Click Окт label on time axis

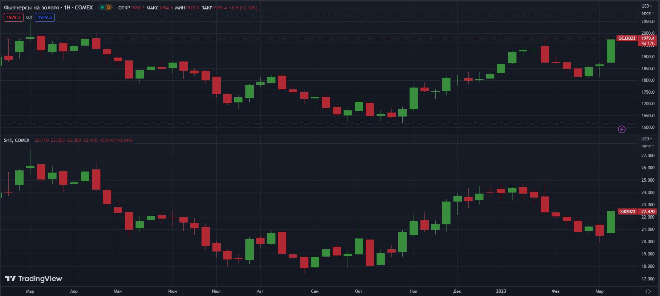click(358, 291)
